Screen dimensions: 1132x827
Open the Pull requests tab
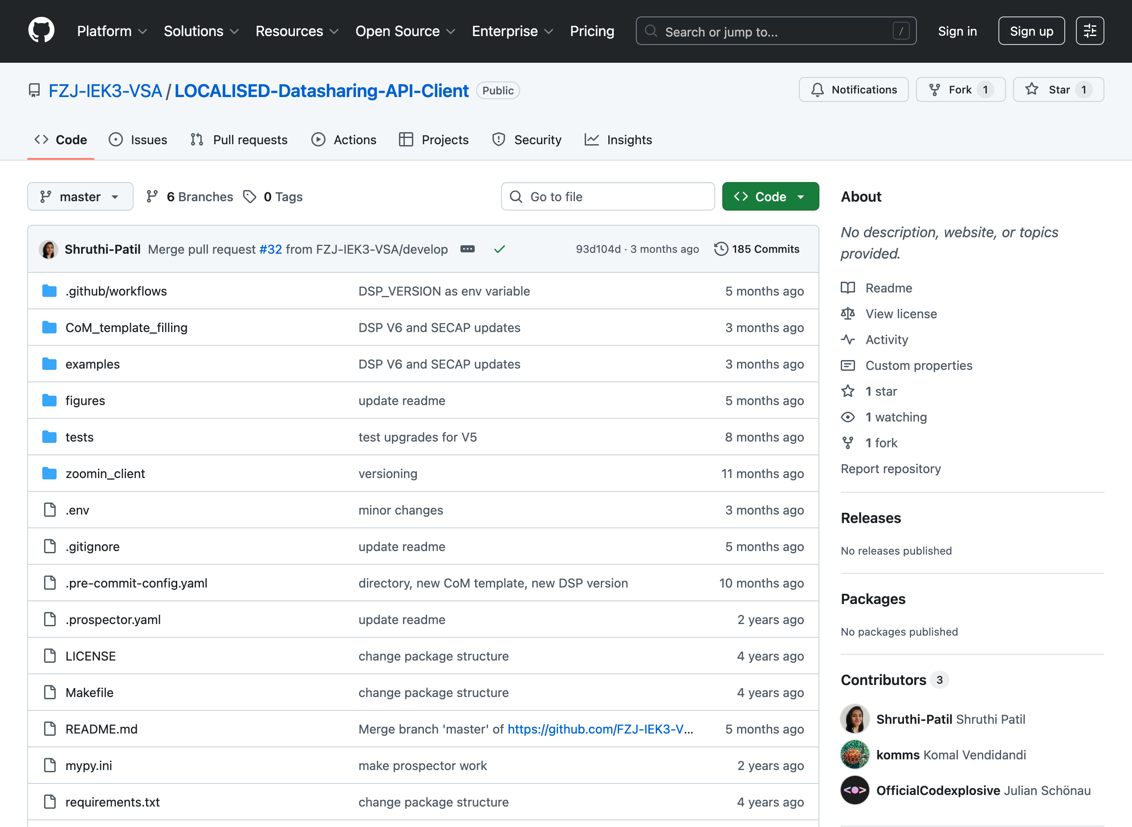pyautogui.click(x=239, y=140)
